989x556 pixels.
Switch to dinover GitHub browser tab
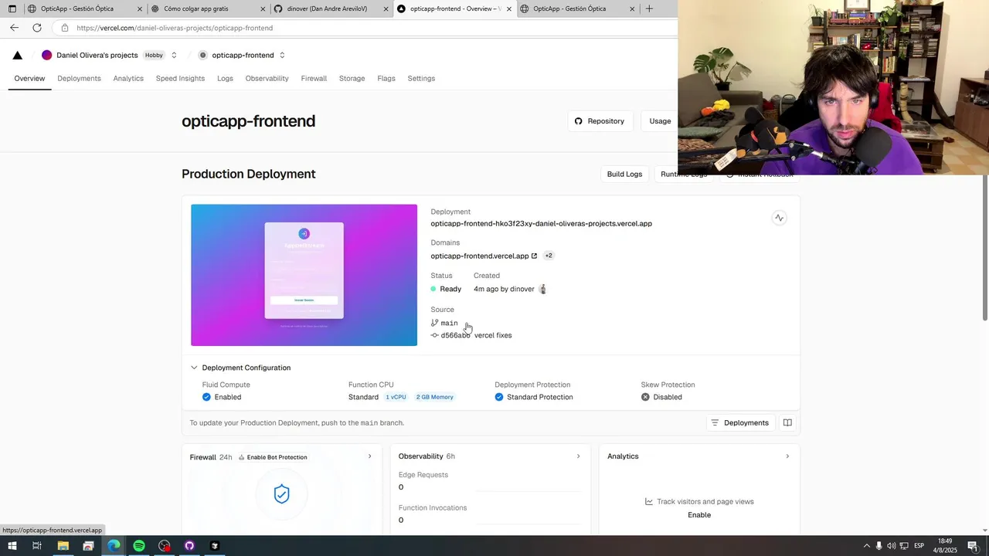pyautogui.click(x=331, y=8)
